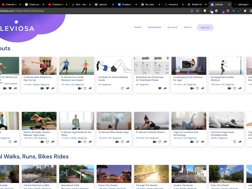Open the Extensions puzzle icon
Image resolution: width=252 pixels, height=189 pixels.
(x=245, y=11)
